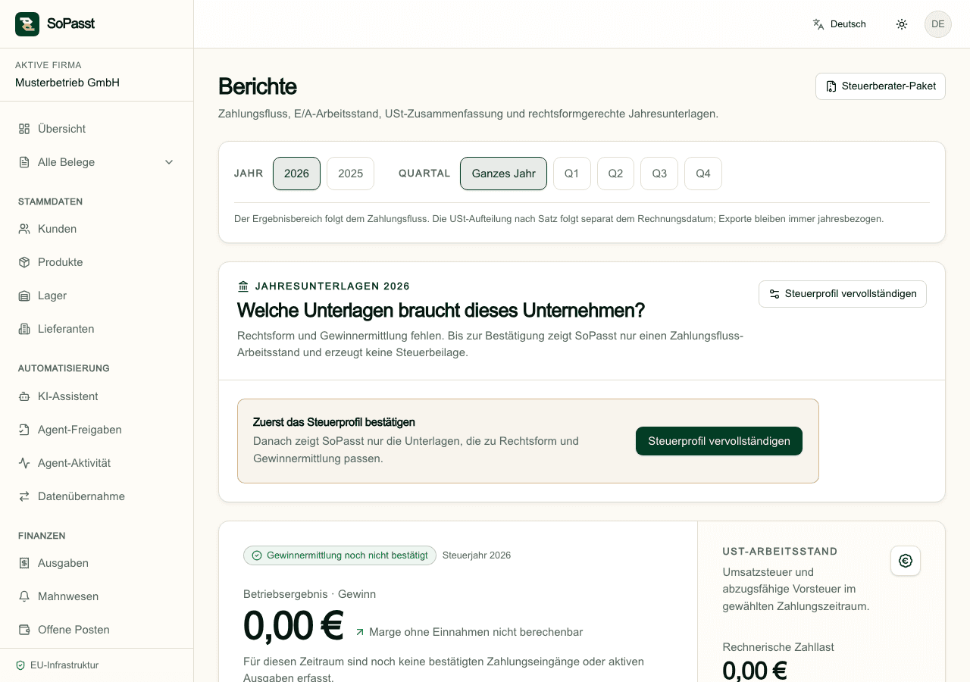Viewport: 970px width, 682px height.
Task: Click the Alle Belege document icon
Action: pyautogui.click(x=24, y=162)
